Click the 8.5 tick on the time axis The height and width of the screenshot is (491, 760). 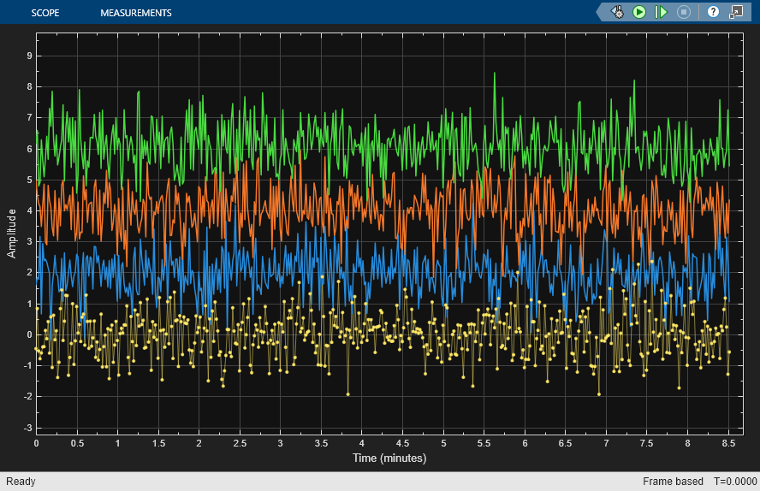click(x=727, y=444)
